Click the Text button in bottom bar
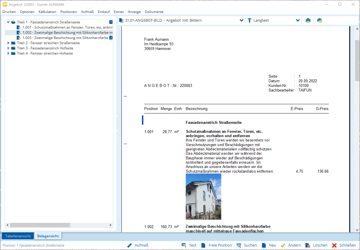 coord(189,245)
